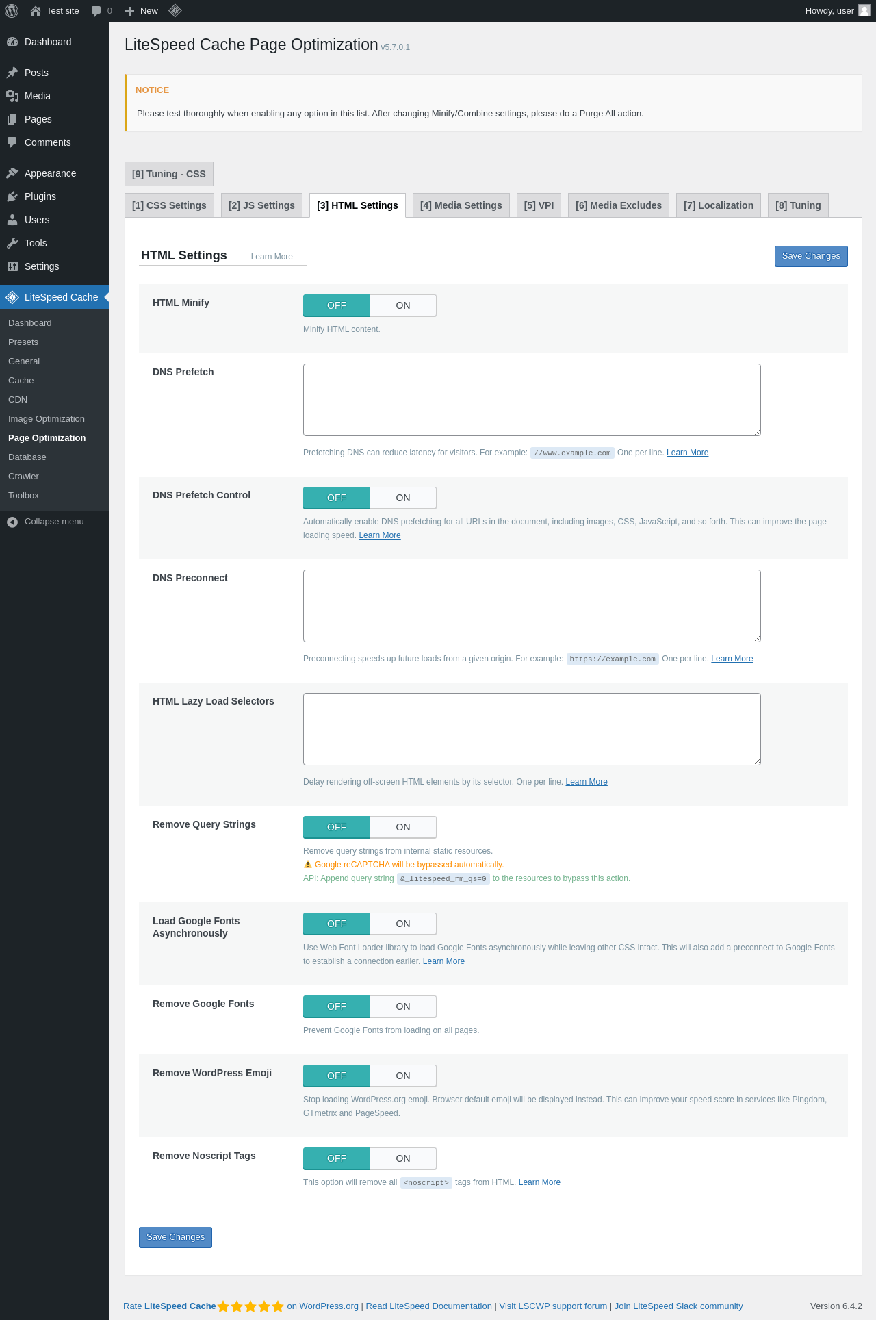Open DNS Prefetch Learn More link
Viewport: 876px width, 1320px height.
point(687,453)
